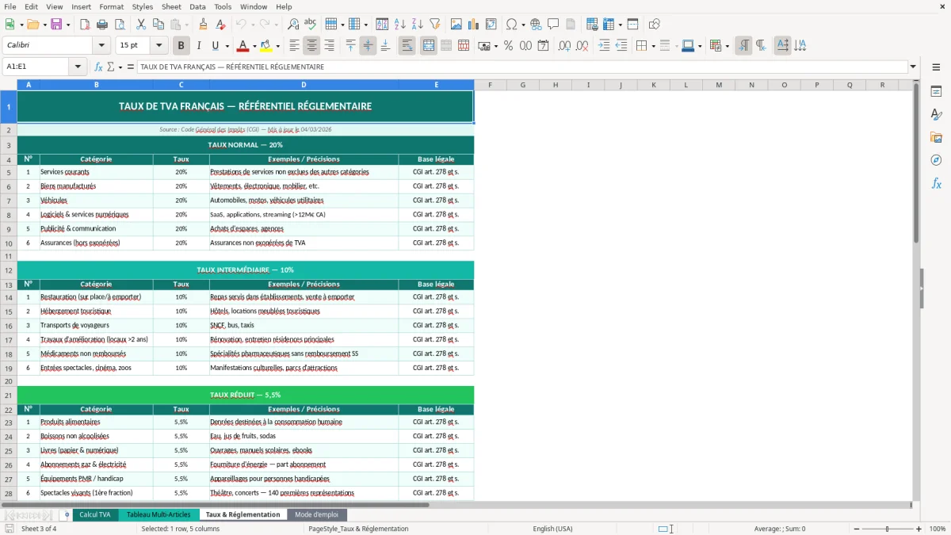
Task: Click the AutoFilter funnel icon
Action: pyautogui.click(x=434, y=25)
